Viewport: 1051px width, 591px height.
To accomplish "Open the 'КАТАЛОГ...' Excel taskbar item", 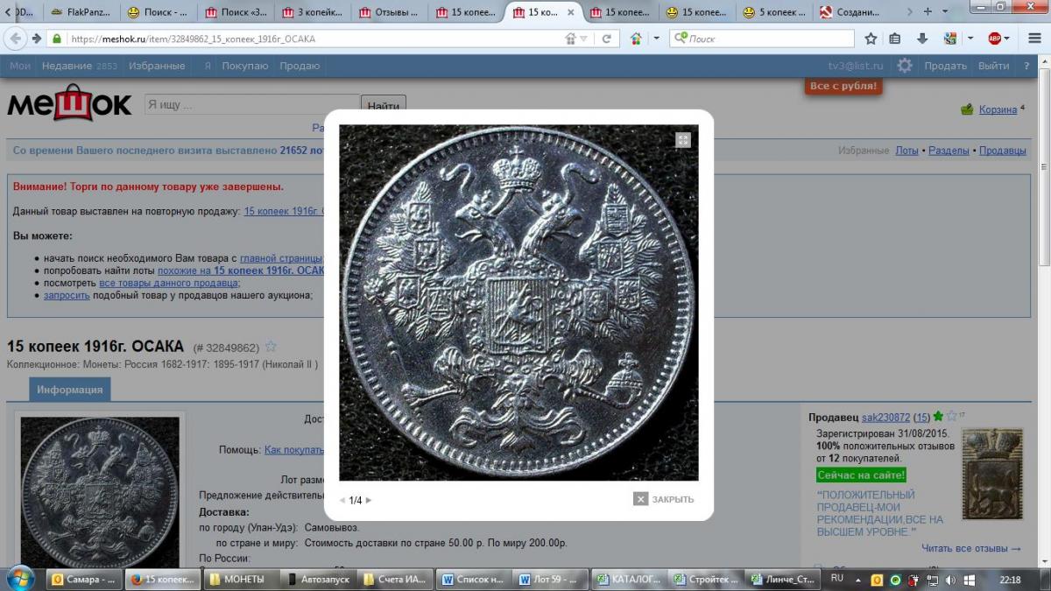I will click(x=628, y=580).
